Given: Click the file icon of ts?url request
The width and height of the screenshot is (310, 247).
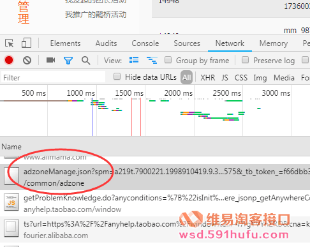Looking at the screenshot, I should 11,228.
